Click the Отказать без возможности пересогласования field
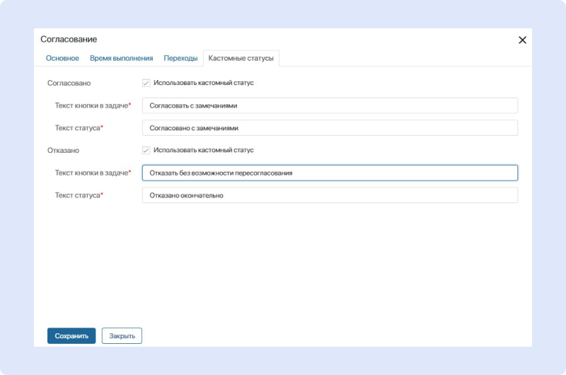566x375 pixels. [x=330, y=173]
